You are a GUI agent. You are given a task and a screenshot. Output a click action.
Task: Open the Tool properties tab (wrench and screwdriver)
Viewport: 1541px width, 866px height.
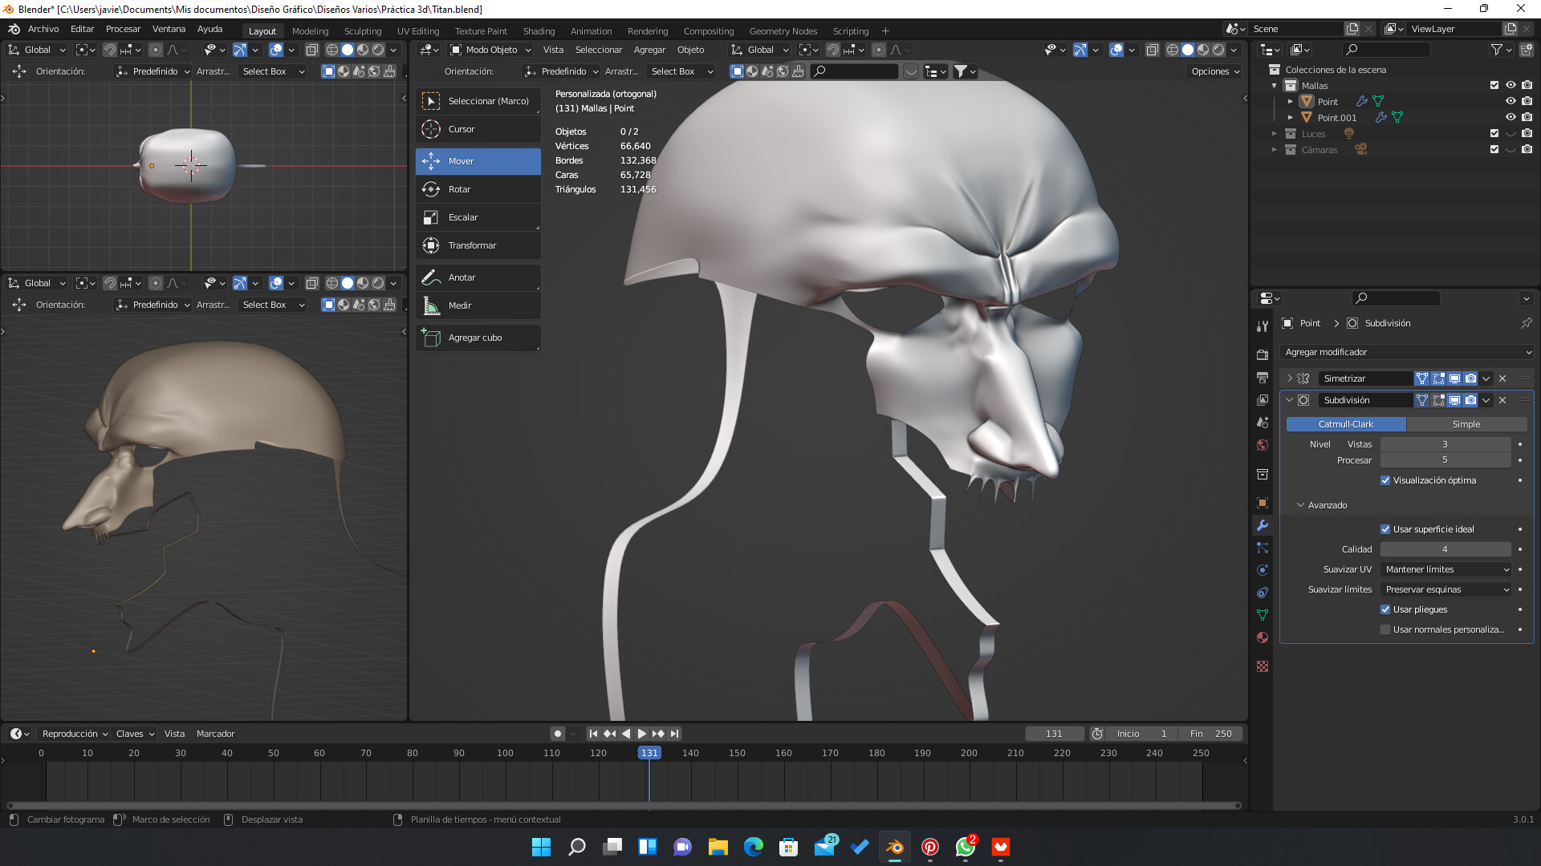coord(1262,326)
